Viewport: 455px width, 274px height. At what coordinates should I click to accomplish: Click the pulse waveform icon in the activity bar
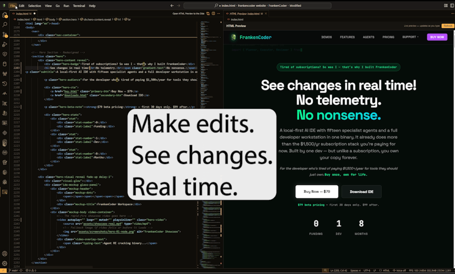(x=5, y=94)
